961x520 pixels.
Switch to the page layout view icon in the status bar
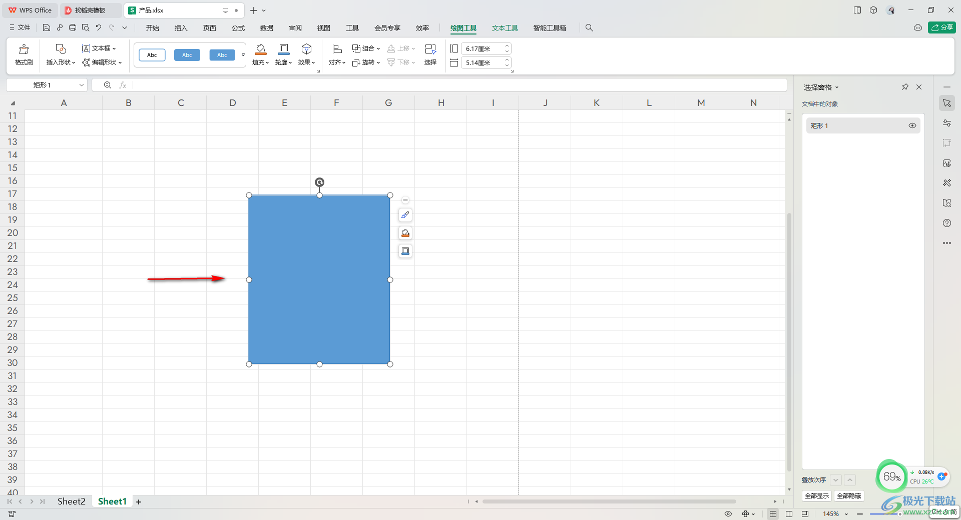805,513
